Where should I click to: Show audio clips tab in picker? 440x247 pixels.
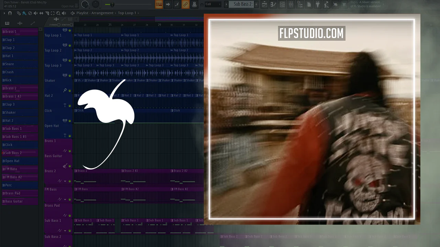(x=20, y=23)
